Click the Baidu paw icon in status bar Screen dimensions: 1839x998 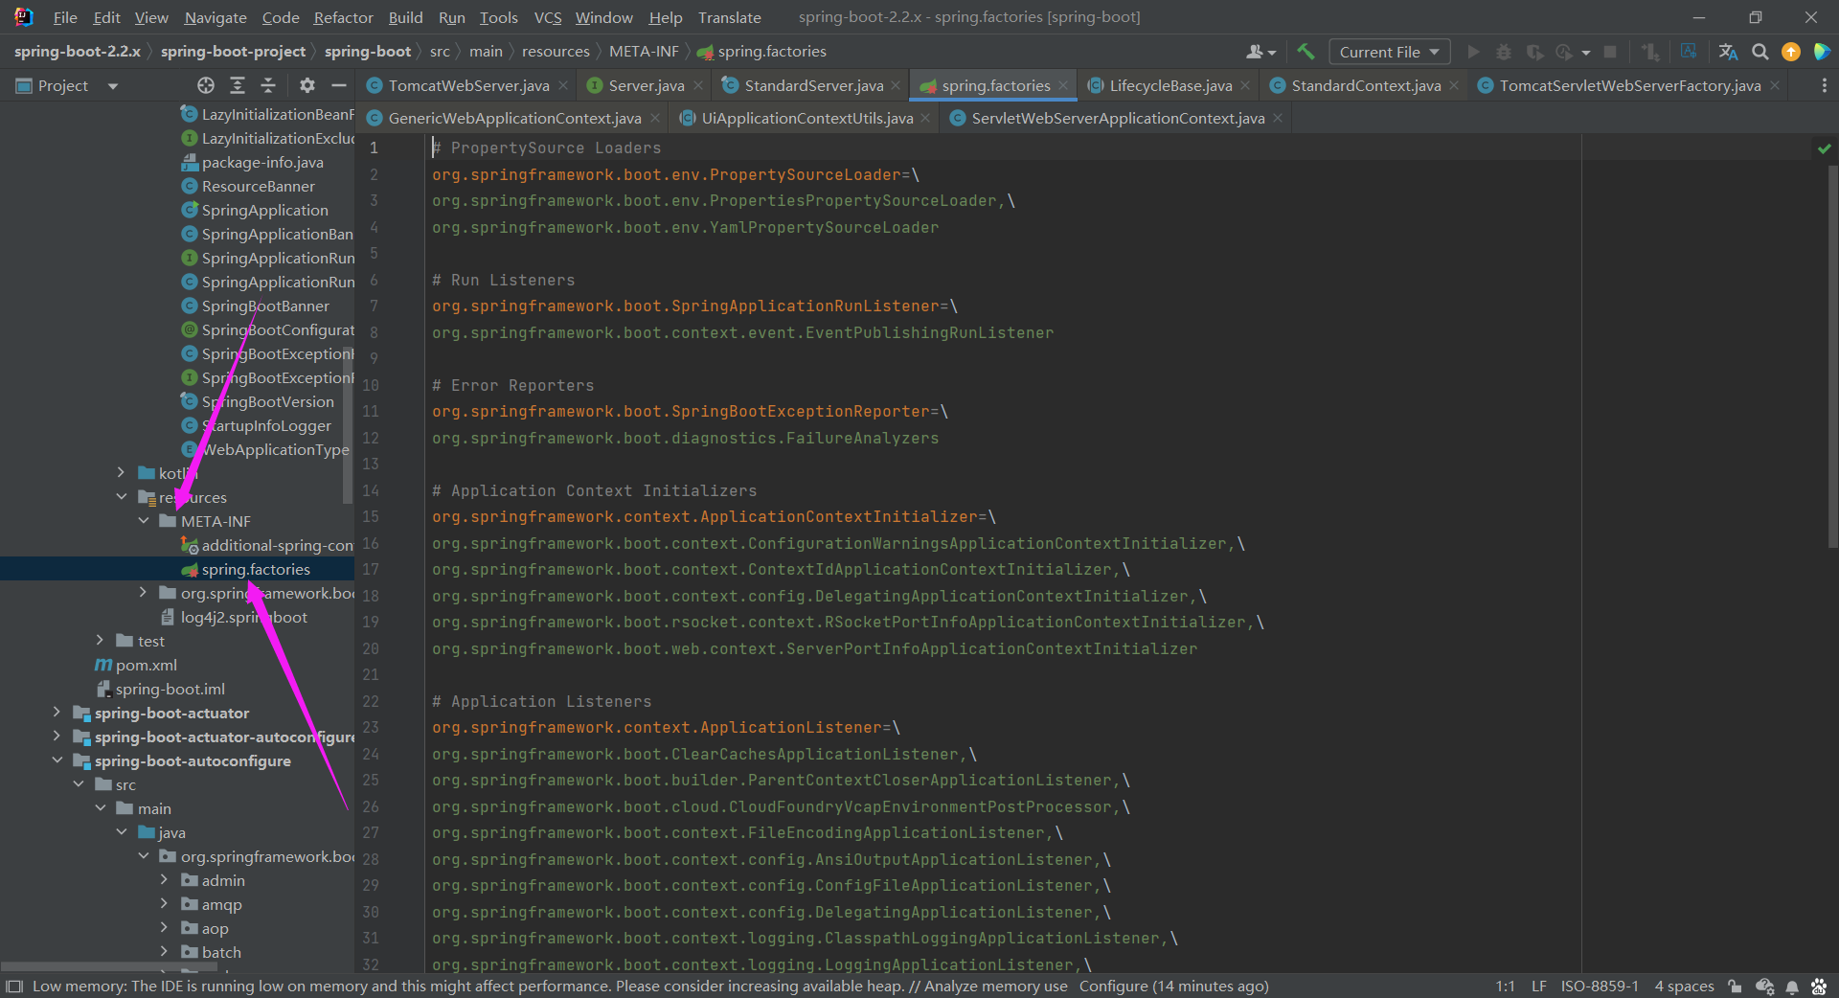click(1819, 987)
